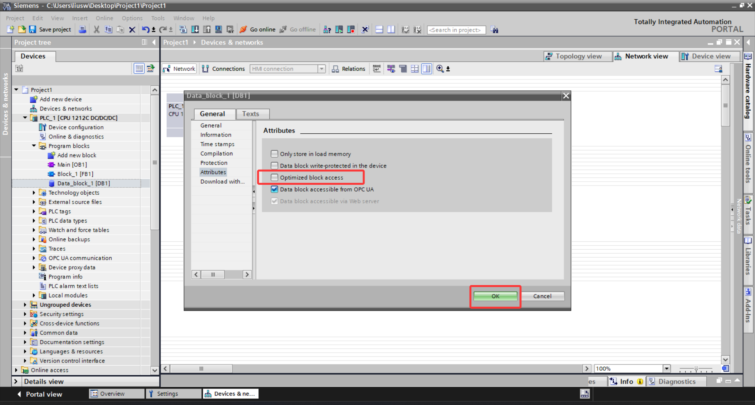This screenshot has height=405, width=755.
Task: Click the Accessible devices icon
Action: 327,29
